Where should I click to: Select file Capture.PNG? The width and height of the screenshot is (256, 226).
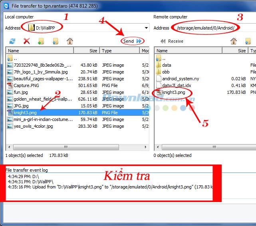[x=26, y=85]
